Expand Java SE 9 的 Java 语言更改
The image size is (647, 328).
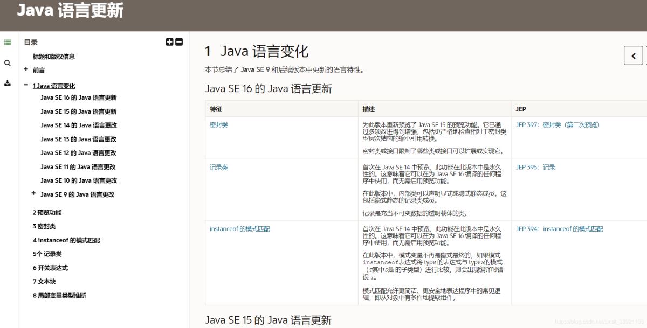[x=32, y=194]
